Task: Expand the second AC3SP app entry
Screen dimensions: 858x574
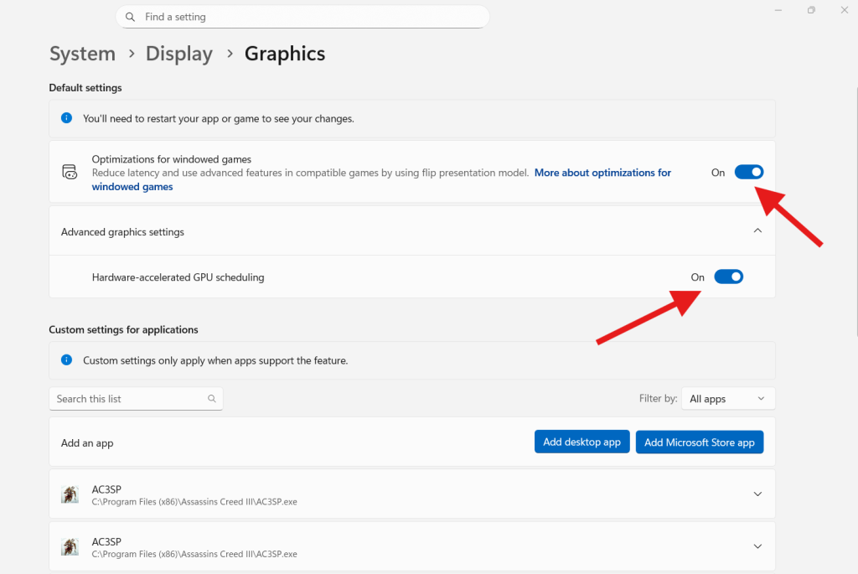Action: click(x=757, y=546)
